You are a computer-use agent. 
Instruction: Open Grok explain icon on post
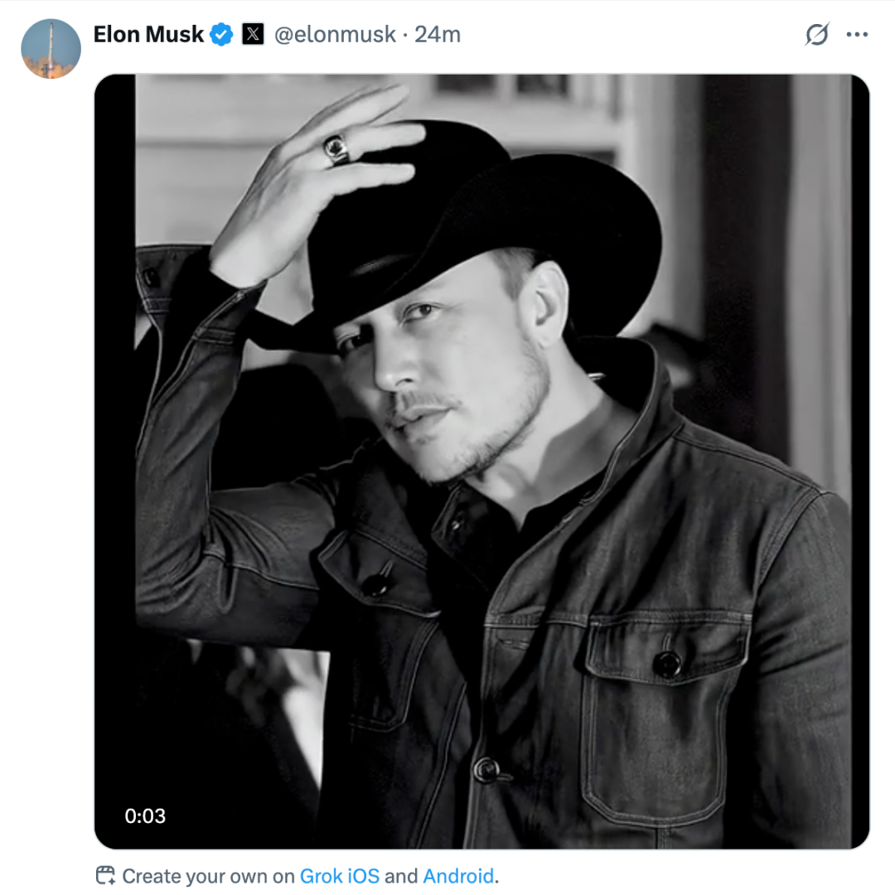[817, 35]
